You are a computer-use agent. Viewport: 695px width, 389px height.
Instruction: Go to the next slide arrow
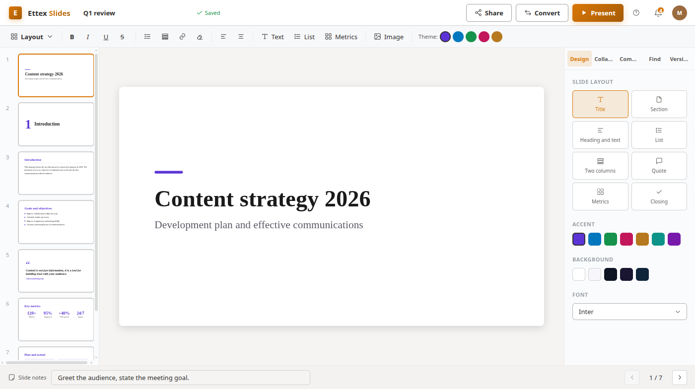click(x=680, y=378)
